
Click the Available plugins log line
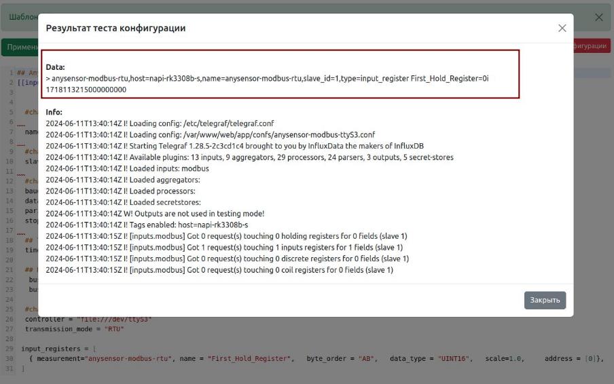point(249,157)
